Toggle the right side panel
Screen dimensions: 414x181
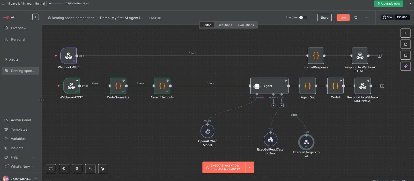tap(405, 55)
